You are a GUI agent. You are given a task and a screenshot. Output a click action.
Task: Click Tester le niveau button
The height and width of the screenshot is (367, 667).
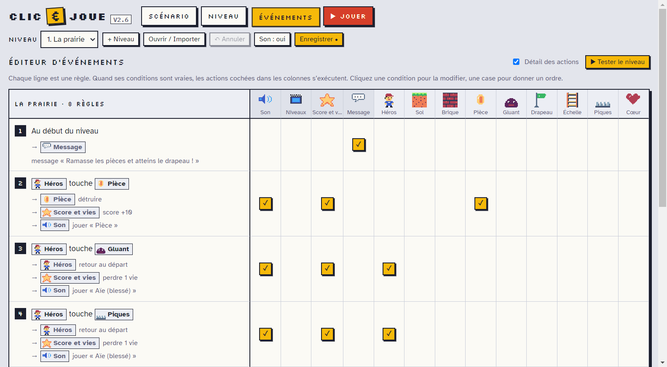coord(617,62)
